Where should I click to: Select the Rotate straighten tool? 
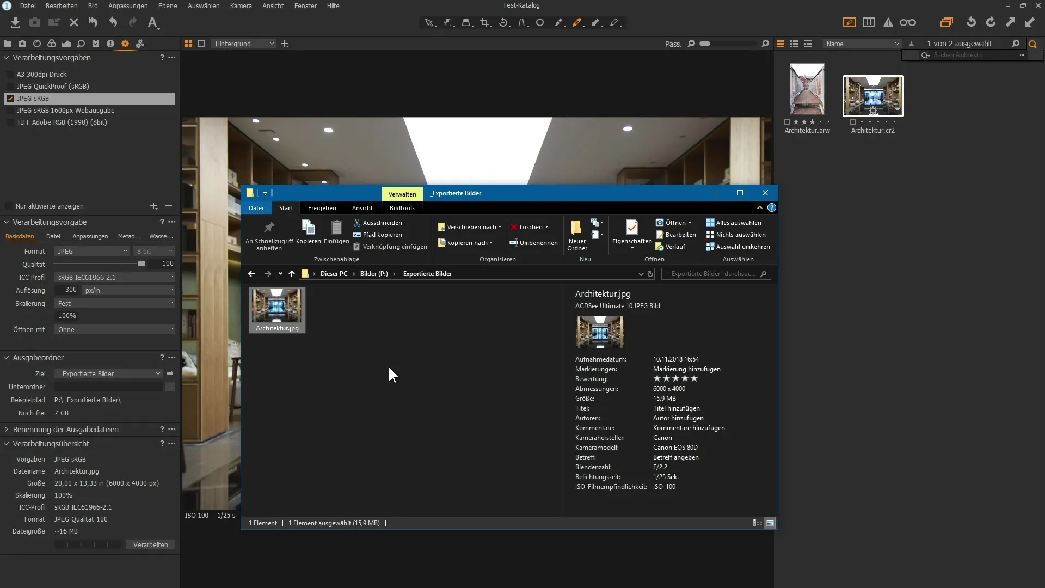tap(504, 22)
